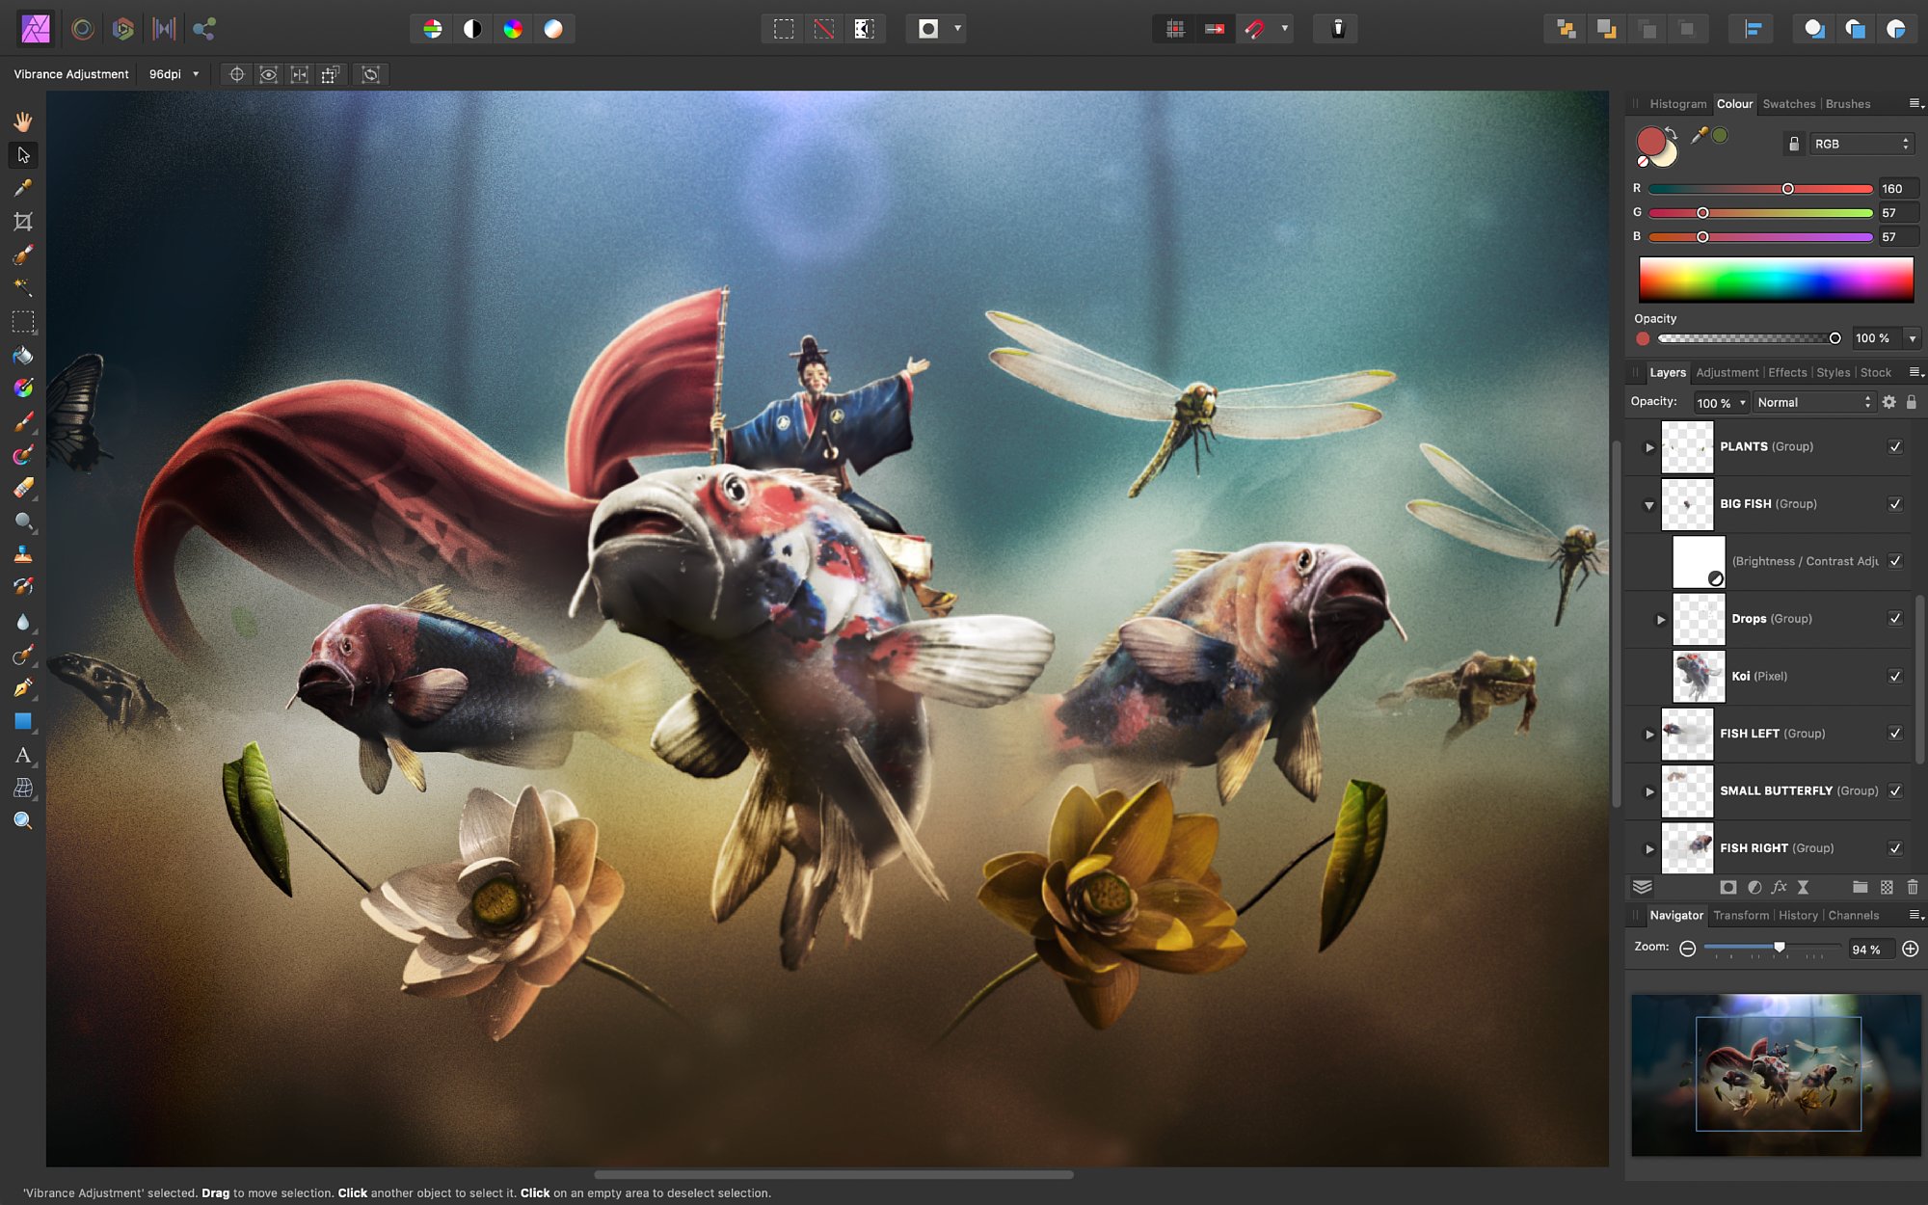Open the Liquify Persona icon
Screen dimensions: 1928x1205
coord(83,29)
